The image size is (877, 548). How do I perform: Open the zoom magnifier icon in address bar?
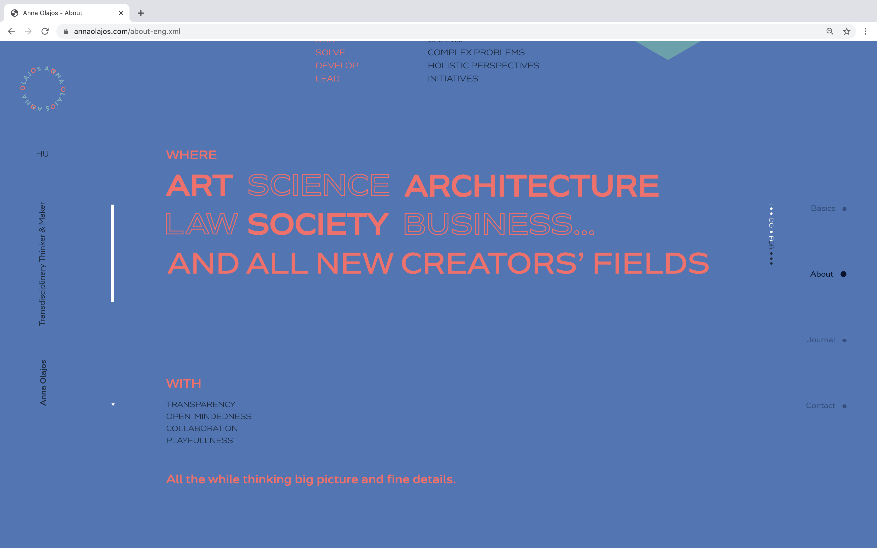(830, 32)
